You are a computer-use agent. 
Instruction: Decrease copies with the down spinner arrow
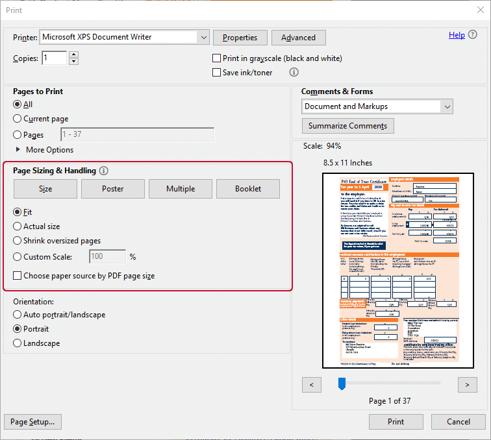coord(73,62)
